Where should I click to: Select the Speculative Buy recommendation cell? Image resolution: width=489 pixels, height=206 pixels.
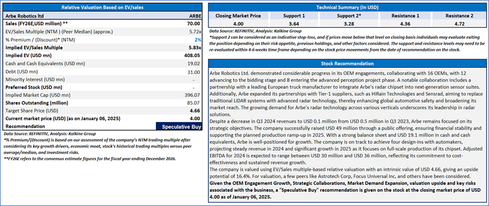[179, 126]
